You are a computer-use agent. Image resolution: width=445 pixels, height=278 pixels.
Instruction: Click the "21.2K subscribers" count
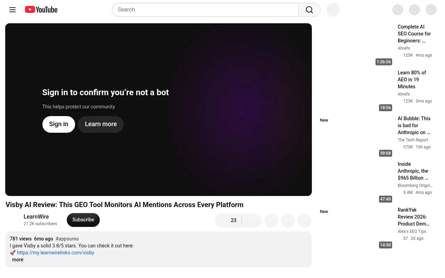(40, 224)
